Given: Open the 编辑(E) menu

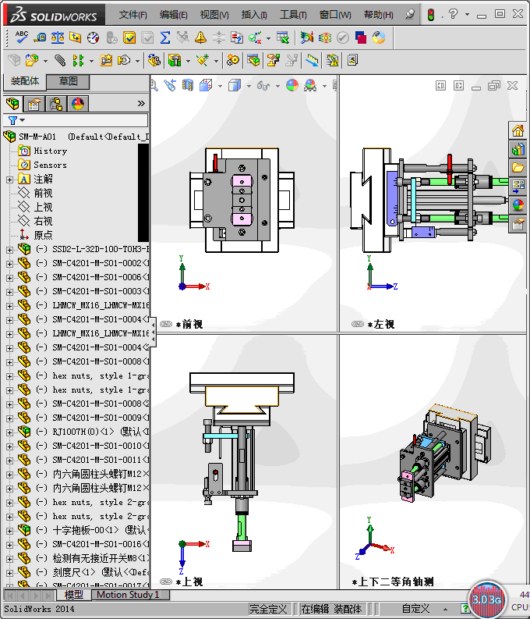Looking at the screenshot, I should point(173,15).
